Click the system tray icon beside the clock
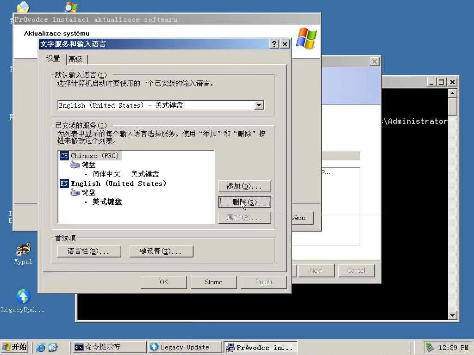 pos(429,348)
